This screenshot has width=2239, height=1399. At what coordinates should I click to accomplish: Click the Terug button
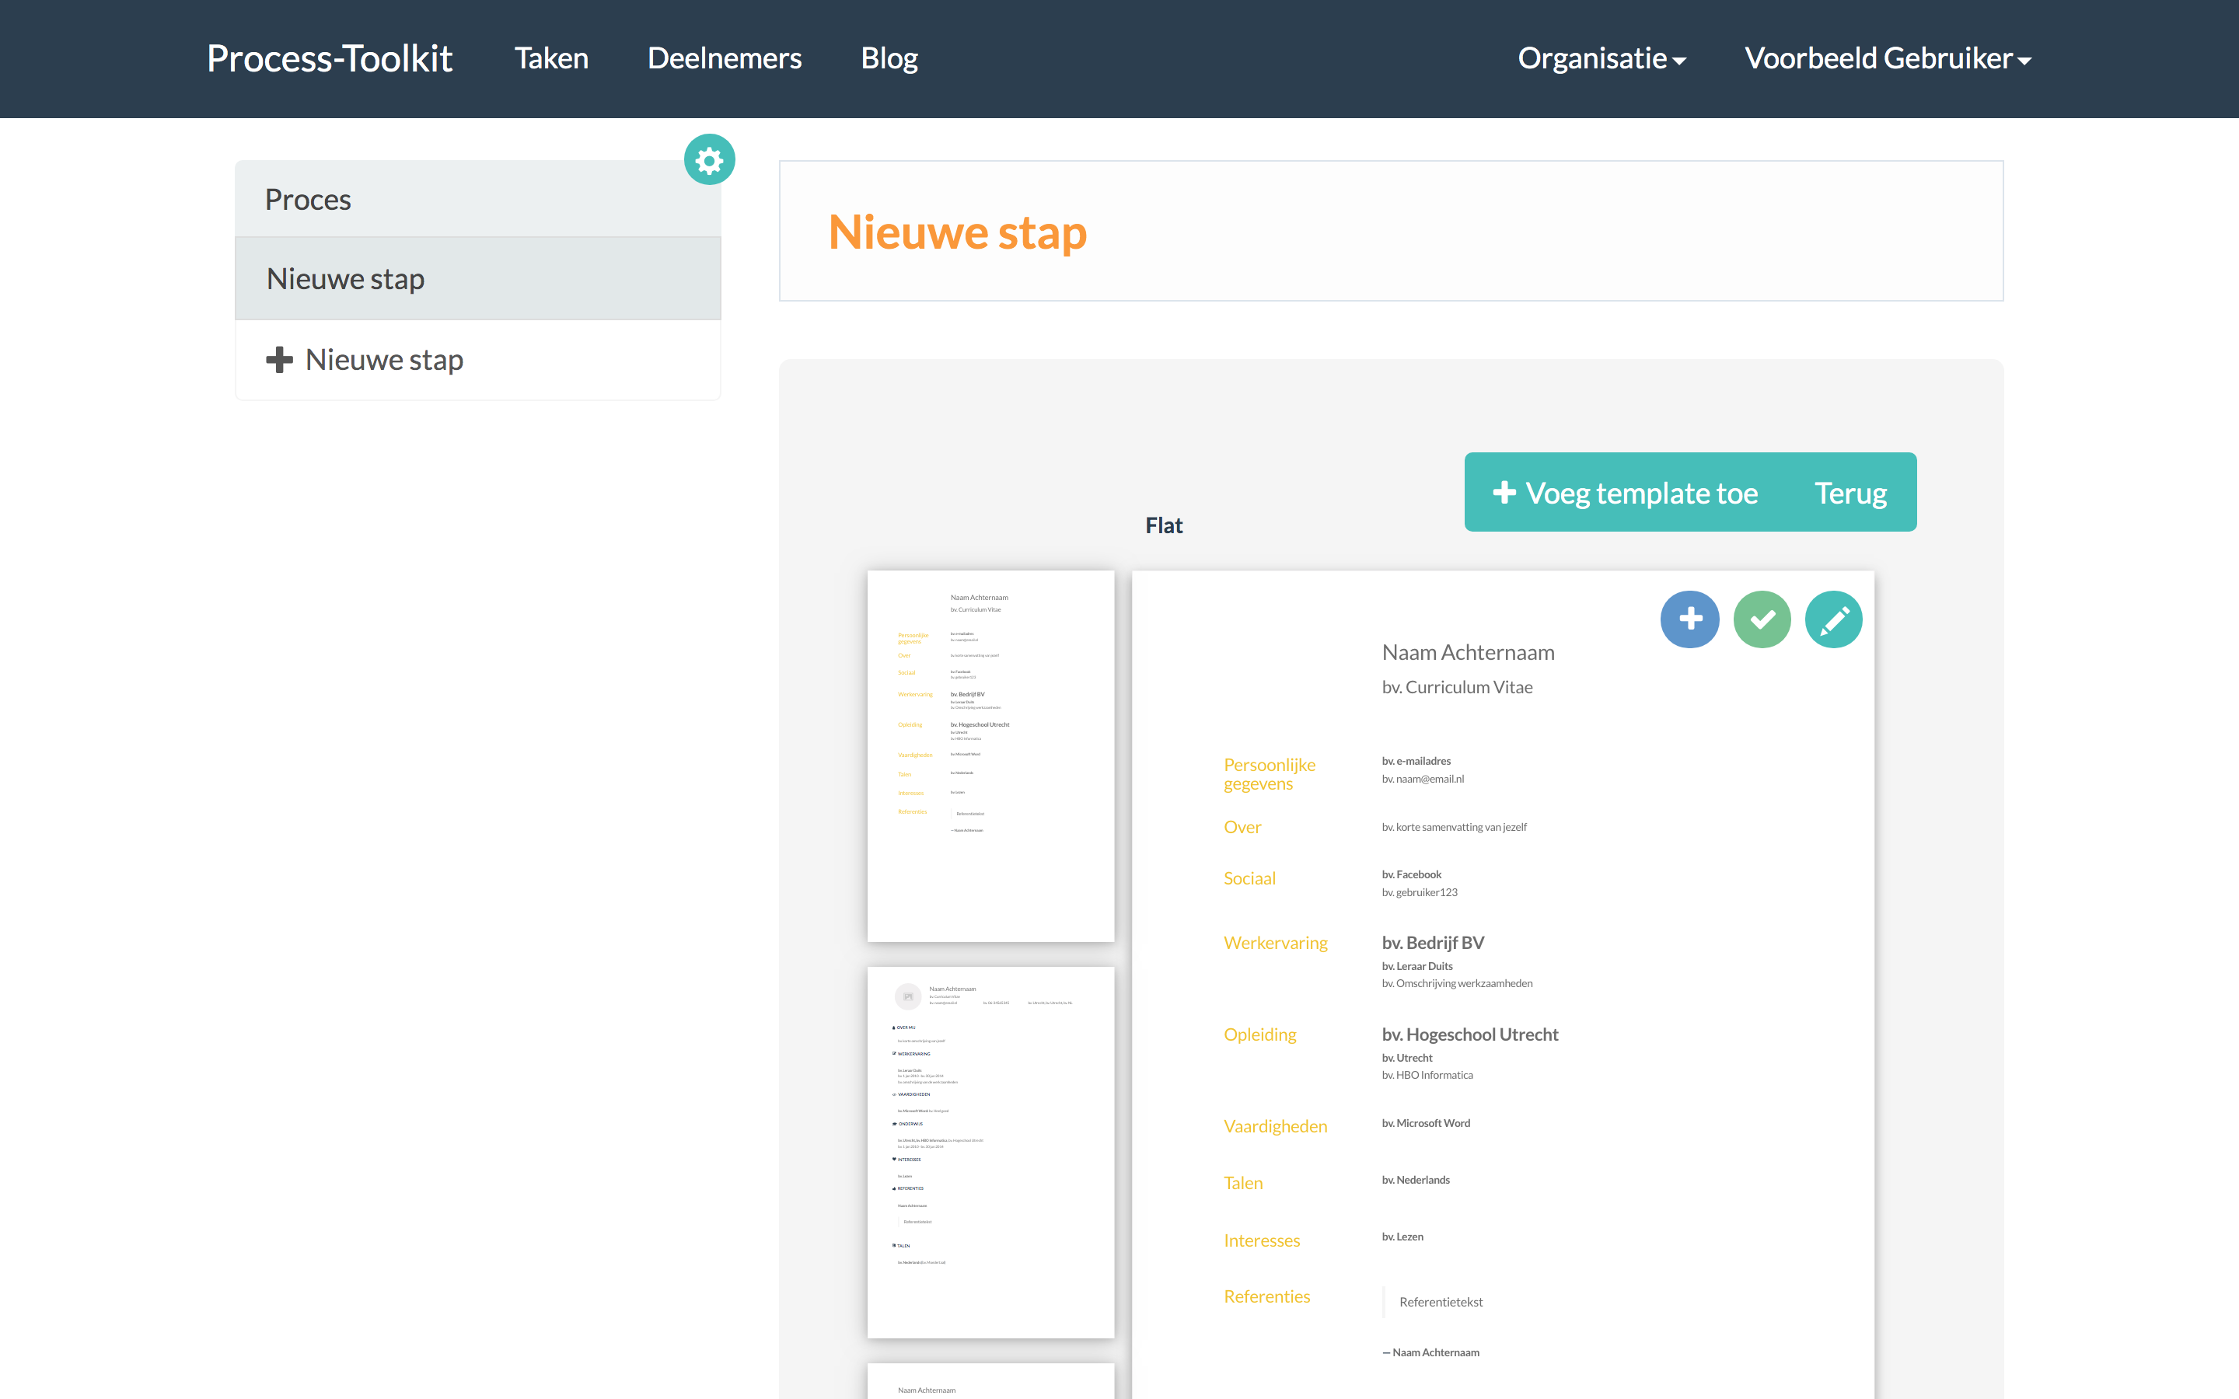[1850, 492]
